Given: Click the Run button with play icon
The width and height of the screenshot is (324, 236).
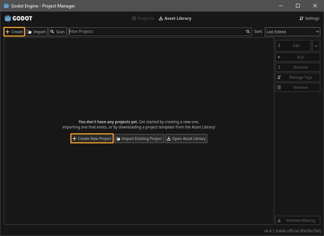Looking at the screenshot, I should (x=297, y=57).
